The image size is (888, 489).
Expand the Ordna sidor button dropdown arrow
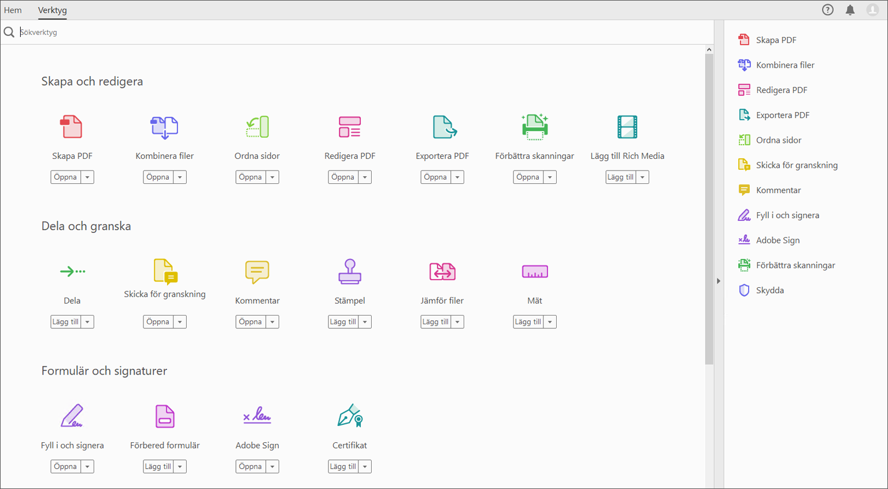point(272,177)
